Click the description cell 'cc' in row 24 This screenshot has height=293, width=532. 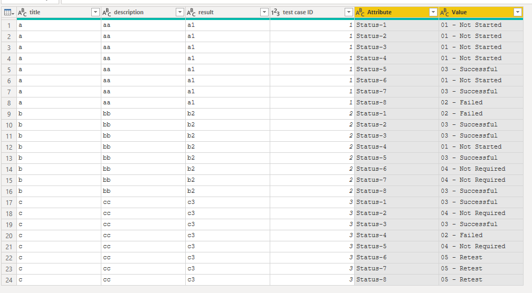pyautogui.click(x=143, y=280)
